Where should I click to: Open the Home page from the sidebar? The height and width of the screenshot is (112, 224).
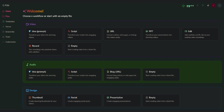point(6,11)
